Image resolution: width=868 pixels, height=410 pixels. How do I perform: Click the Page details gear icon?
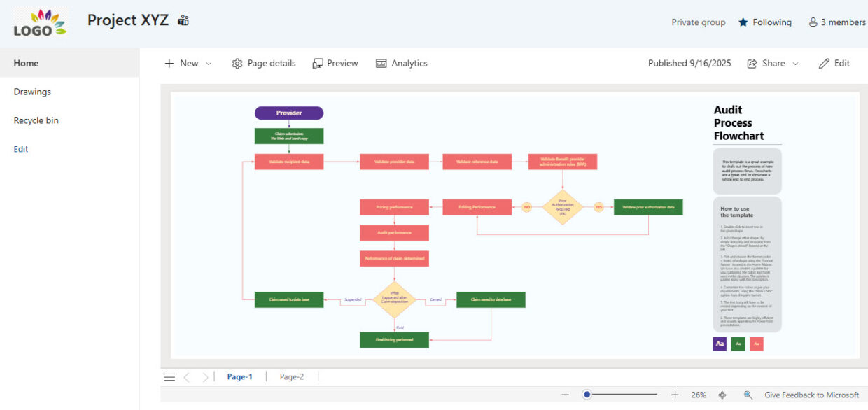click(x=237, y=64)
